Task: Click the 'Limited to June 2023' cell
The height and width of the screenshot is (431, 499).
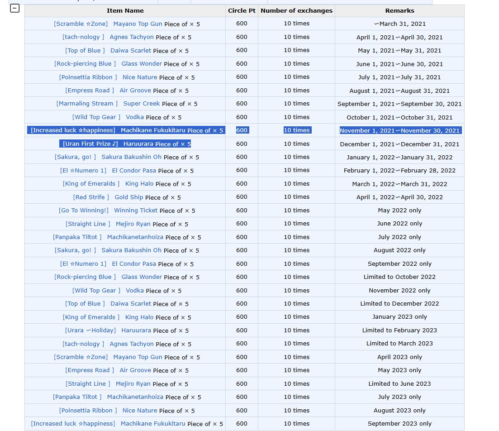Action: click(x=400, y=383)
